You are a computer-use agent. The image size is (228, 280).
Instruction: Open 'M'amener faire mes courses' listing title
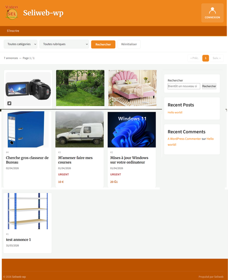click(75, 160)
